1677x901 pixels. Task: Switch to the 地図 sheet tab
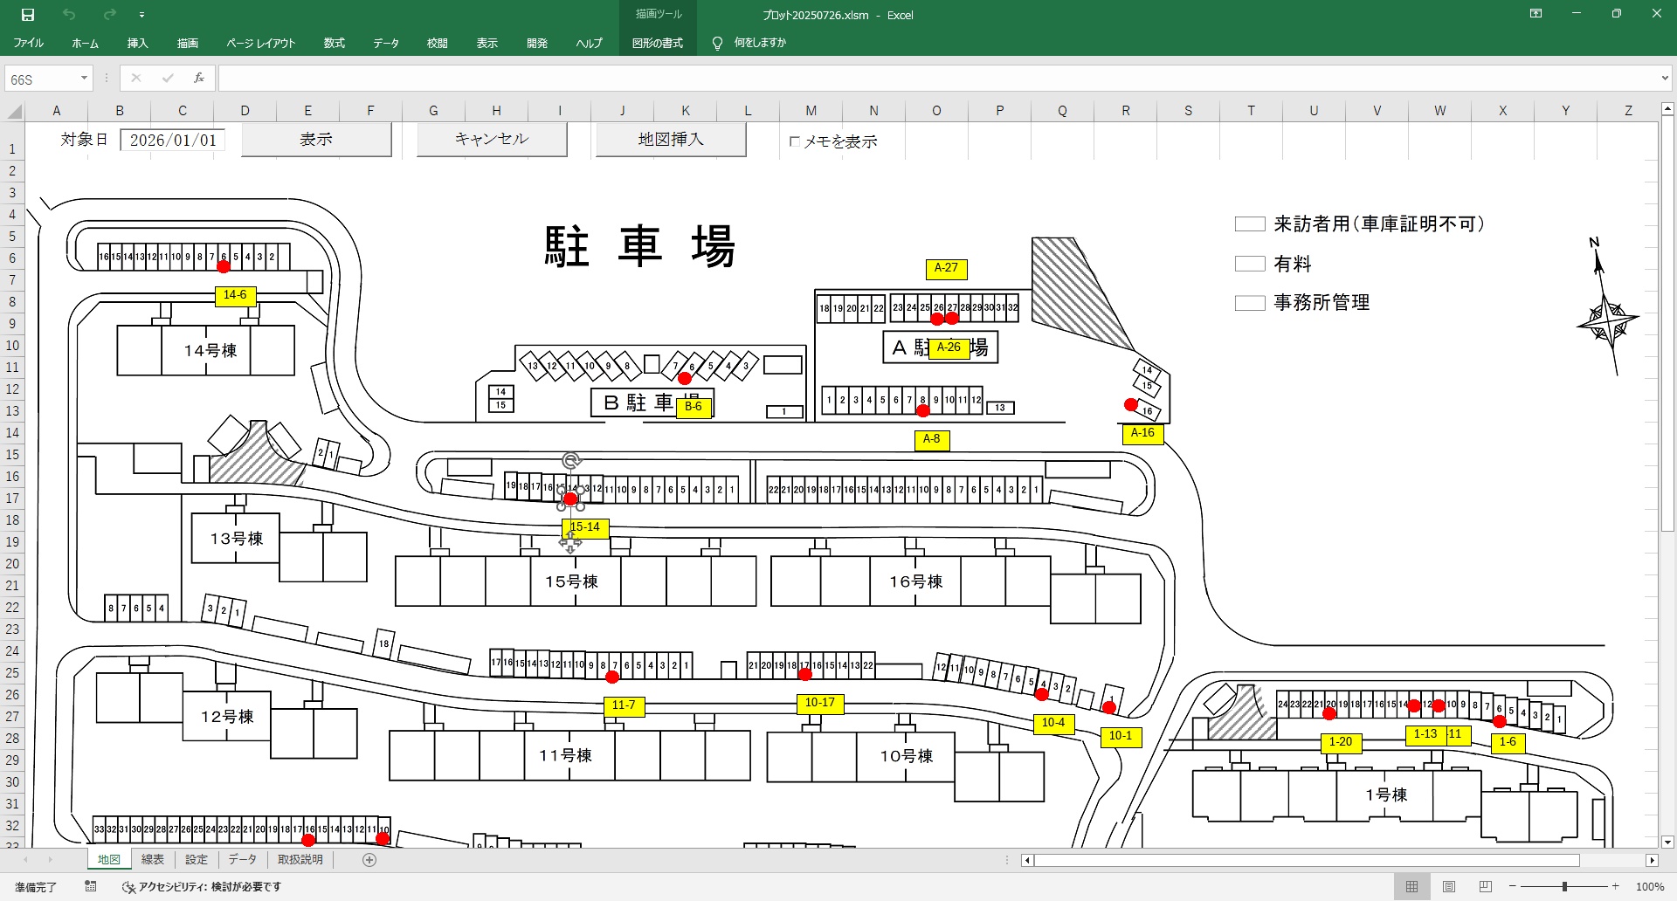[x=109, y=860]
